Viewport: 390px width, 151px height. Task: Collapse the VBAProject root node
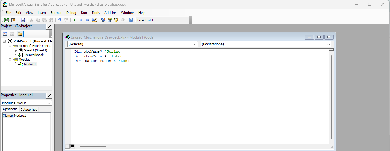4,41
